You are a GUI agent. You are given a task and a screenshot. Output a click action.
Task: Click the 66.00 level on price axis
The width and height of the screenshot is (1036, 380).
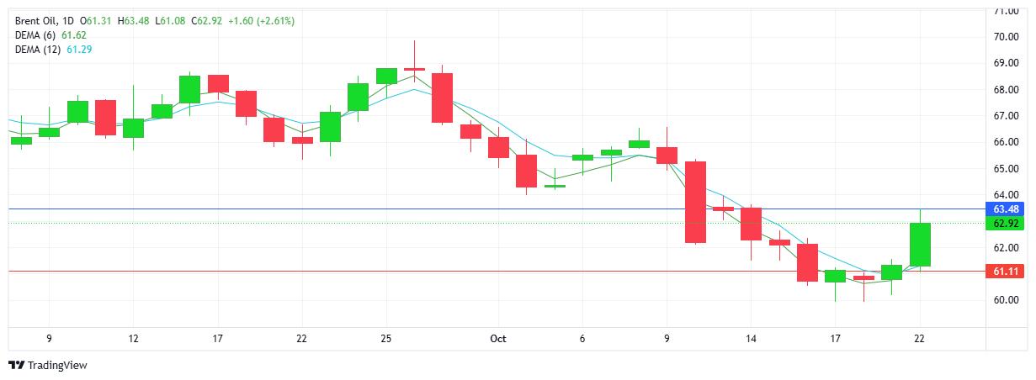[x=1007, y=142]
